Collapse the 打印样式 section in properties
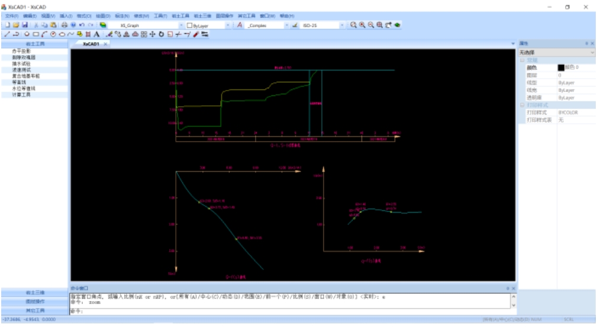The height and width of the screenshot is (327, 597). click(522, 105)
